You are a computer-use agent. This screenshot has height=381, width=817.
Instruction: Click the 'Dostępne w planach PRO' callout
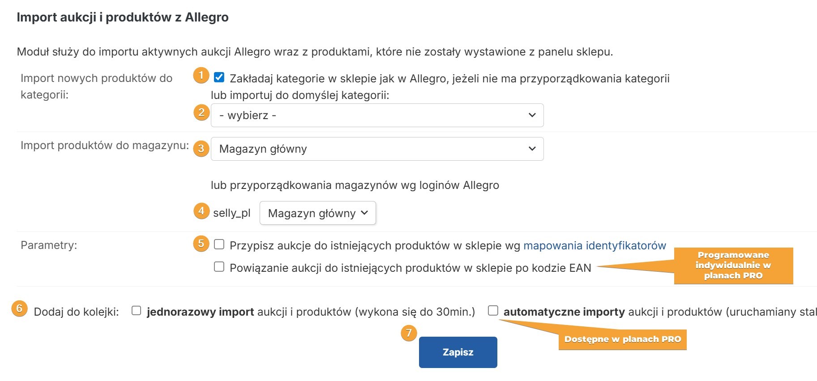click(622, 339)
